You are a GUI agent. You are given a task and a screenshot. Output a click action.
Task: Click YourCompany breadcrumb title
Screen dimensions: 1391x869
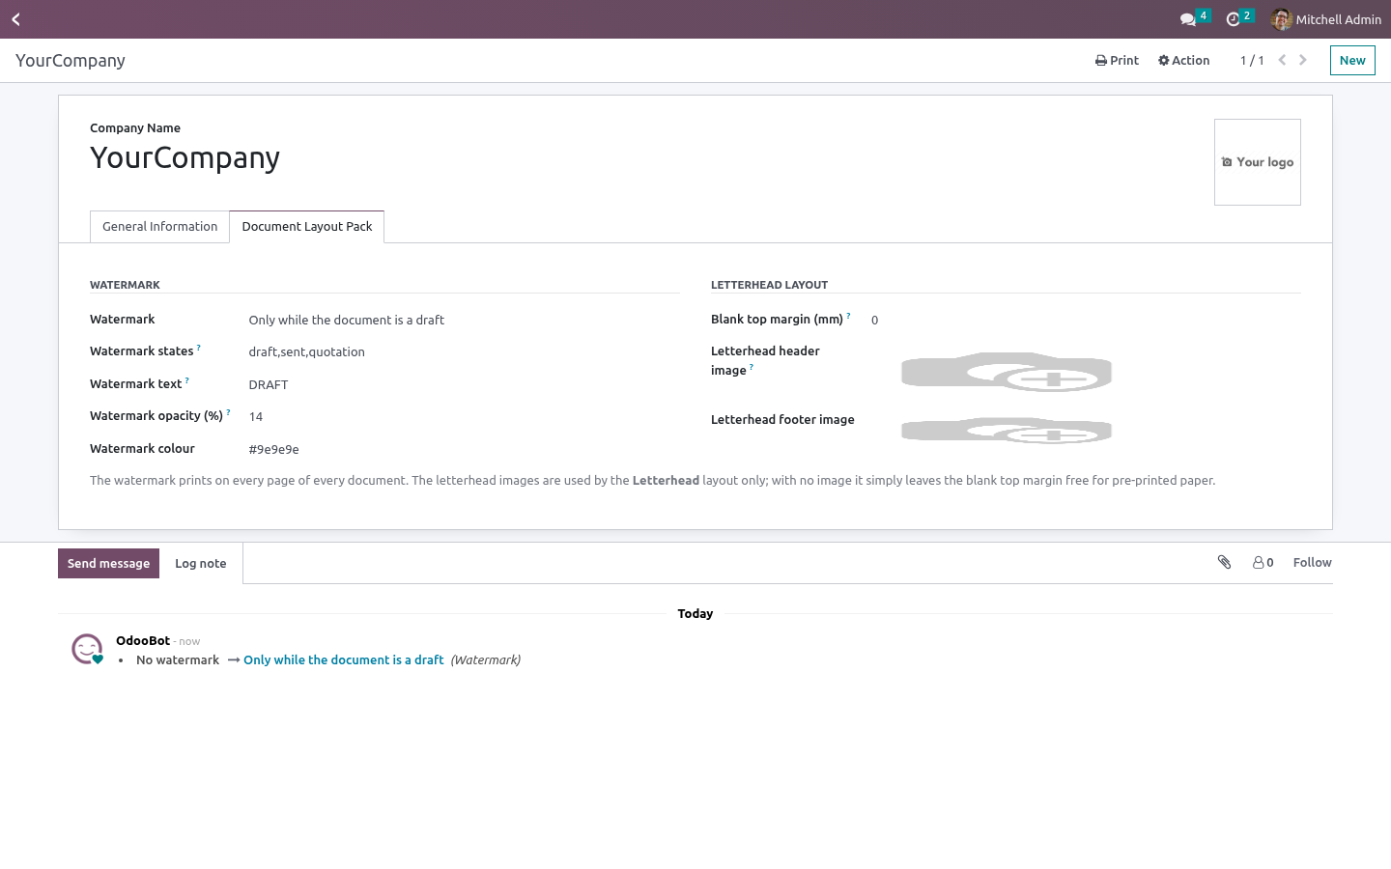71,60
